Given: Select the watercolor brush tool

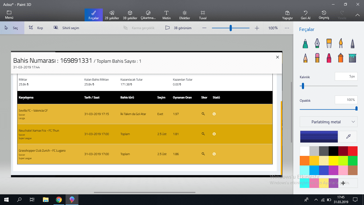Looking at the screenshot, I should [341, 43].
